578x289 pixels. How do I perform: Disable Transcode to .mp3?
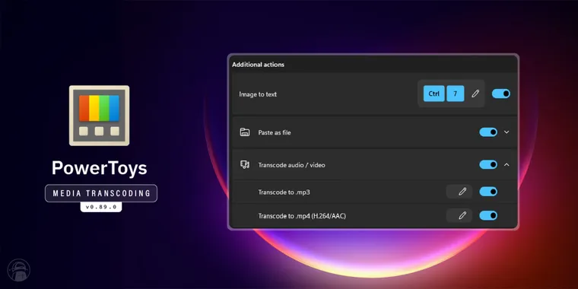pos(488,192)
